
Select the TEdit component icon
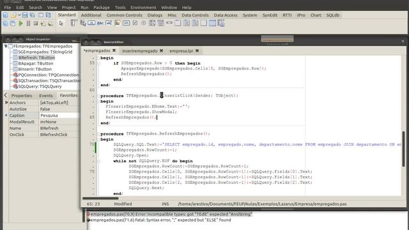click(109, 23)
